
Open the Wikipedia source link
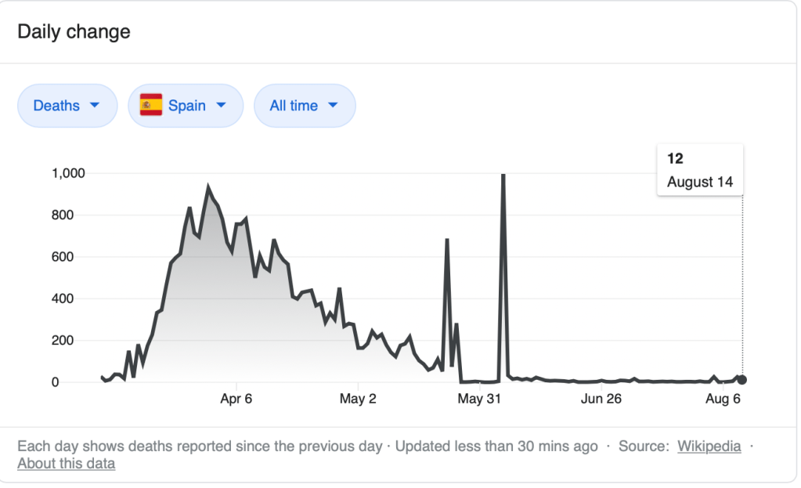709,446
